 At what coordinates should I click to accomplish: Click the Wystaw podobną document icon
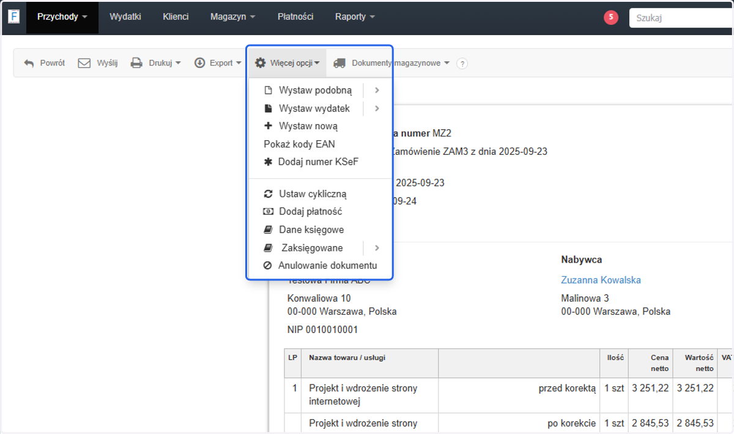268,91
